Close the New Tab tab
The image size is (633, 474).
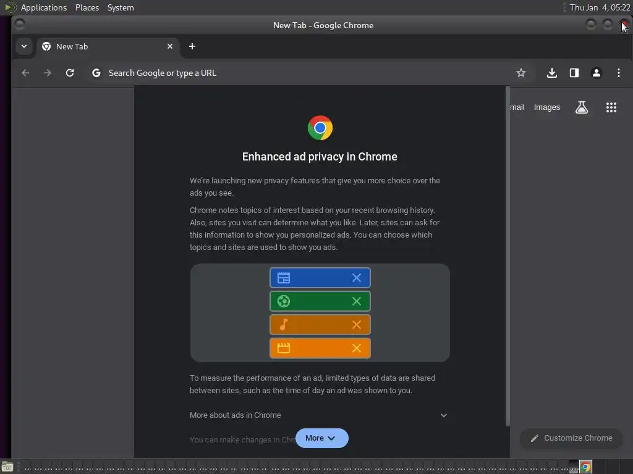coord(170,46)
